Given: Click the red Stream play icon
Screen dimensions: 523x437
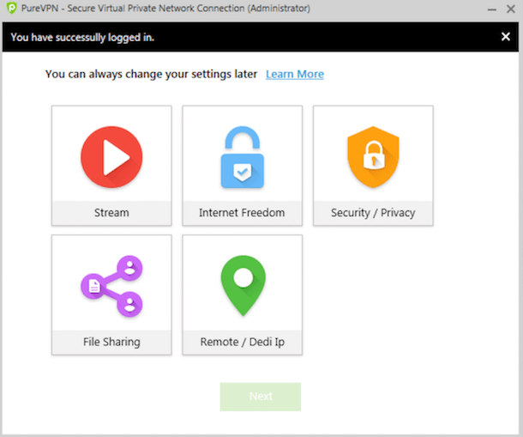Looking at the screenshot, I should coord(111,157).
